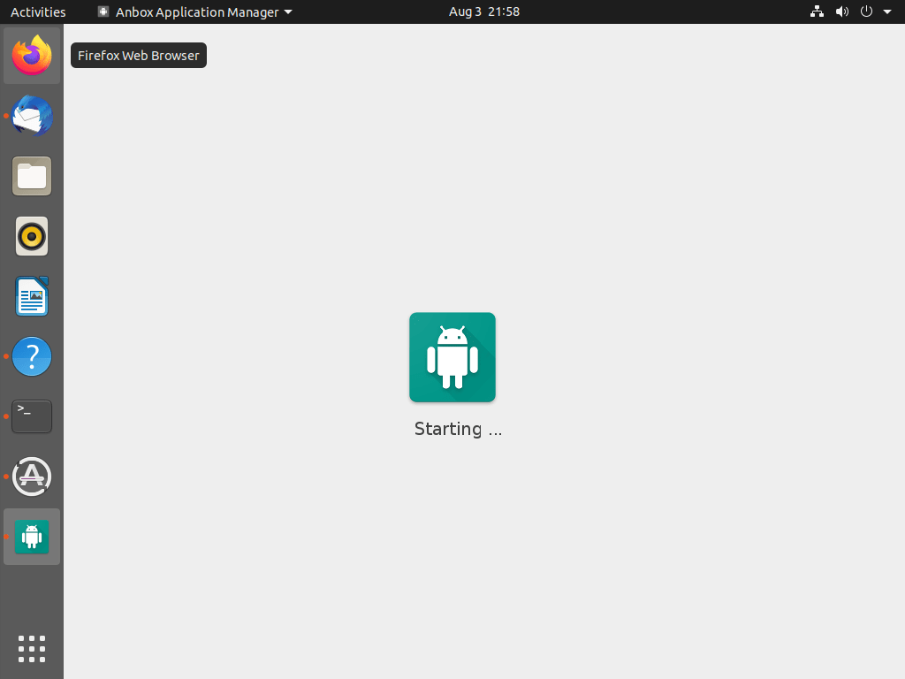Screen dimensions: 905x679
Task: Click the volume speaker icon
Action: tap(841, 11)
